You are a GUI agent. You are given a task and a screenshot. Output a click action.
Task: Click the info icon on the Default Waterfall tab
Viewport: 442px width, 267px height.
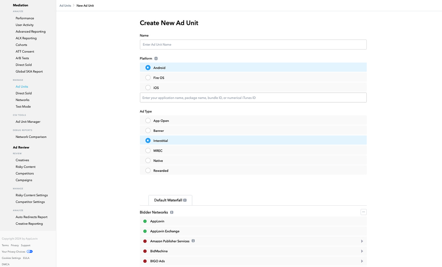[x=185, y=200]
